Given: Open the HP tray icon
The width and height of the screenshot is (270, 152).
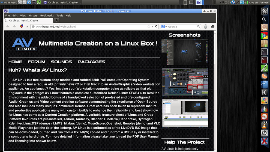Looking at the screenshot, I should pyautogui.click(x=233, y=2).
